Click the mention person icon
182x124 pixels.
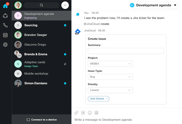click(96, 113)
